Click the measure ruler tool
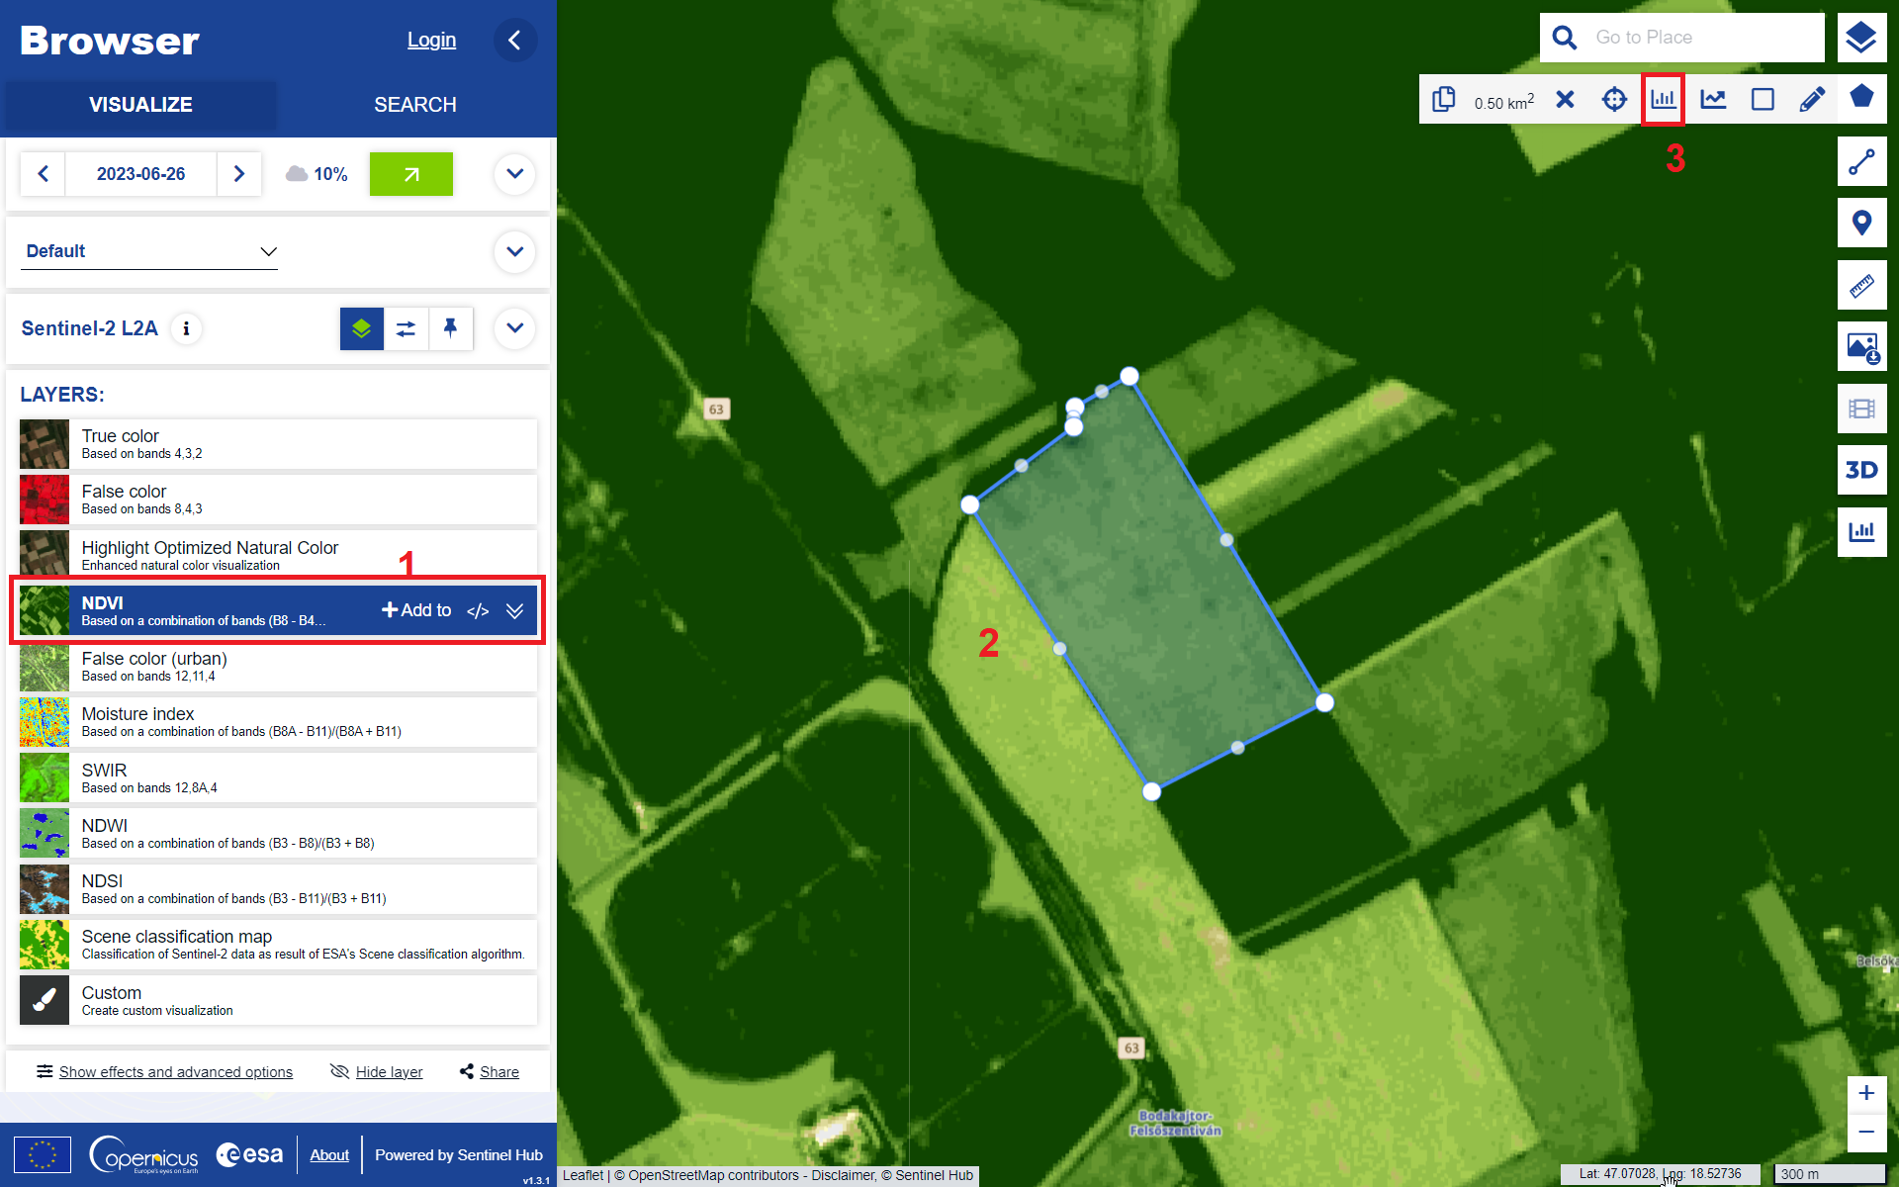 (x=1861, y=286)
